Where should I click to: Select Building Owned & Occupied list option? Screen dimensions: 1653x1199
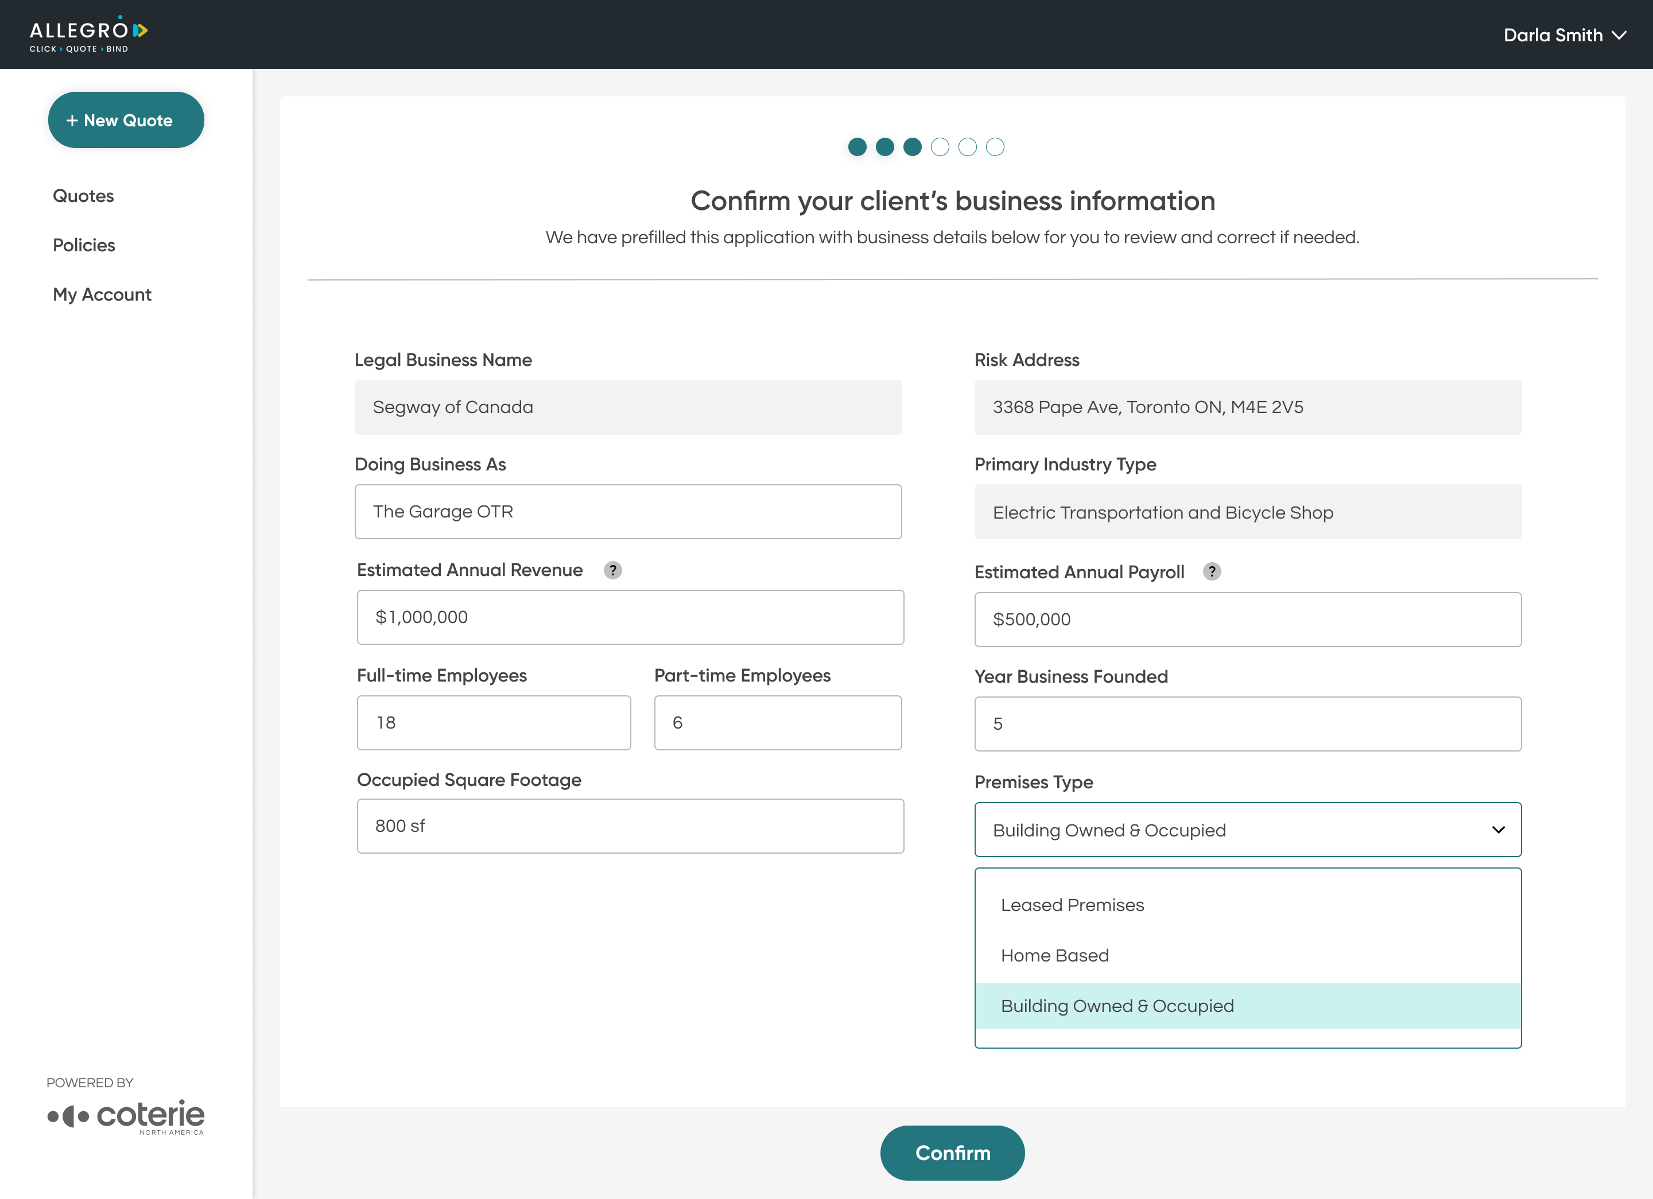click(1116, 1006)
